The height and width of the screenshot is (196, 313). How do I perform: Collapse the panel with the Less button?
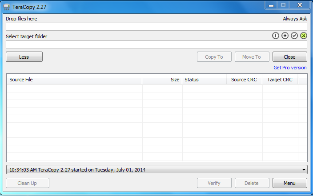24,57
